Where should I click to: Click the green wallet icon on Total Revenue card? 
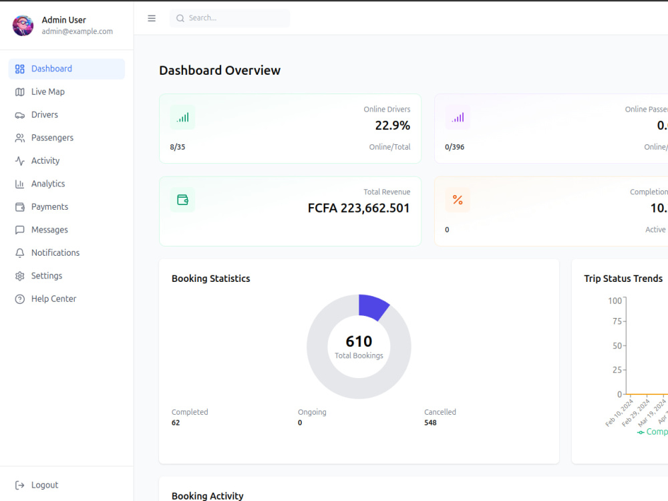(183, 200)
